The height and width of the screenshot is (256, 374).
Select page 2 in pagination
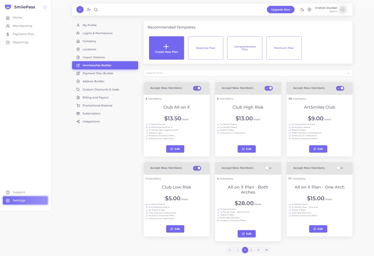[251, 250]
